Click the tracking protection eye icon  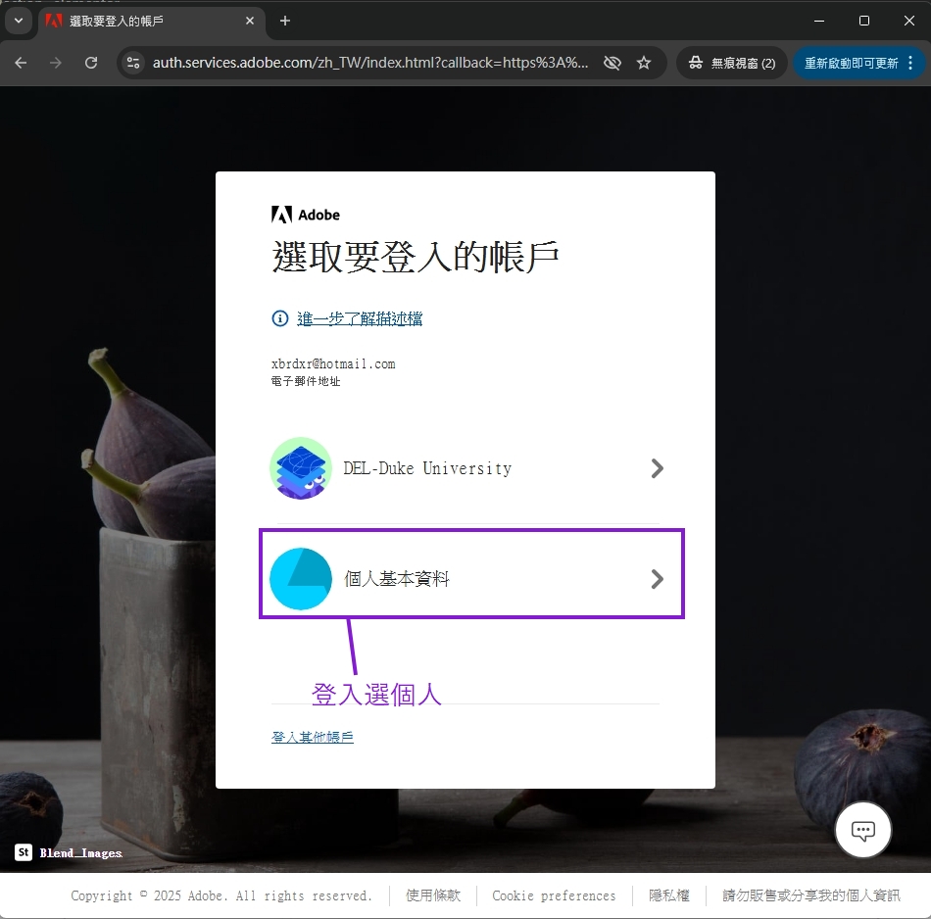612,63
